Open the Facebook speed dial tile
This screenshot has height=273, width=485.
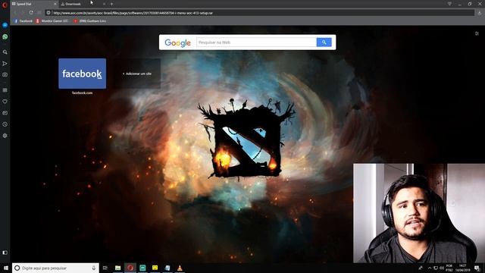83,74
